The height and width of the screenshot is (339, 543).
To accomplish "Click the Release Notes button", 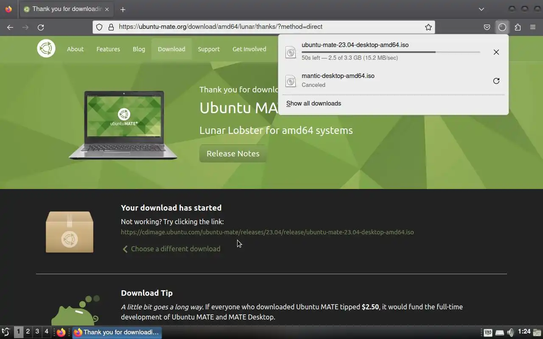I will pos(233,153).
